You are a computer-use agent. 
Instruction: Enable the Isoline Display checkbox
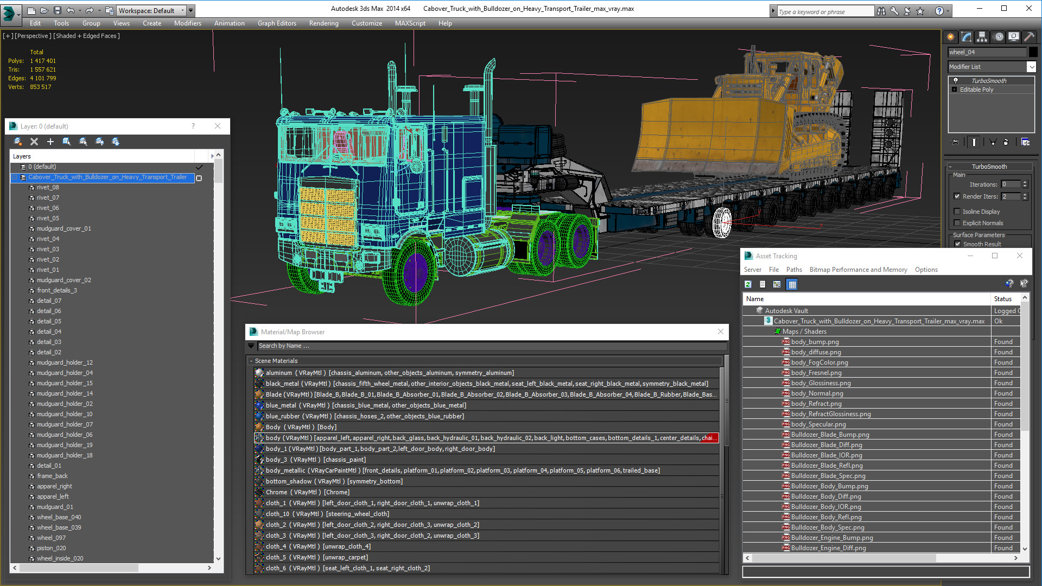coord(957,212)
